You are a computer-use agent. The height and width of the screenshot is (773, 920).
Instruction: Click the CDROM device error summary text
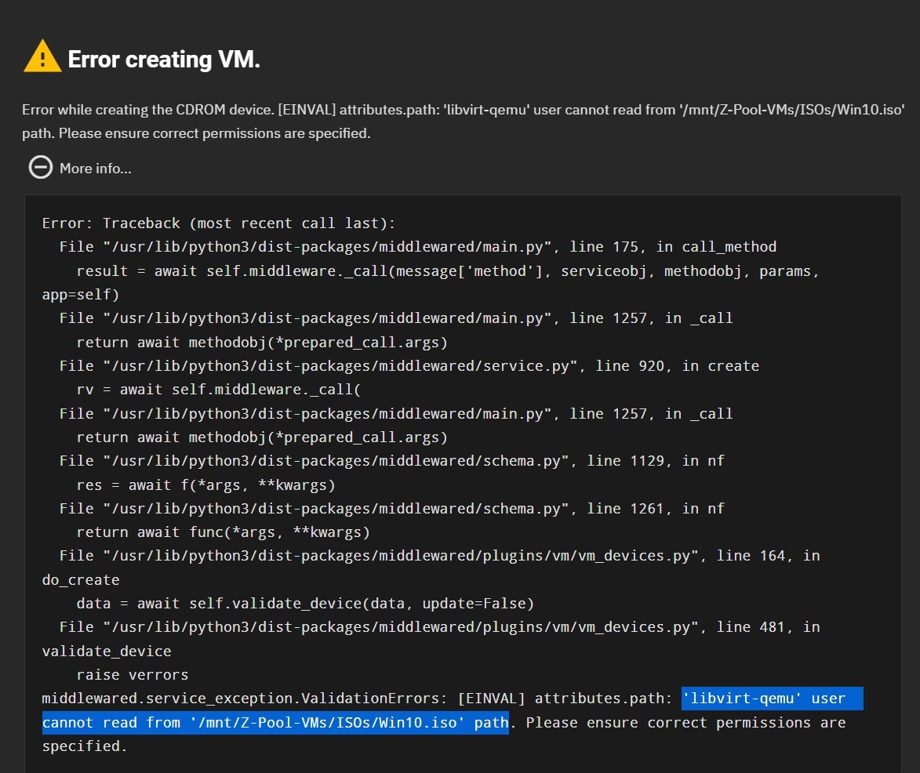tap(463, 111)
